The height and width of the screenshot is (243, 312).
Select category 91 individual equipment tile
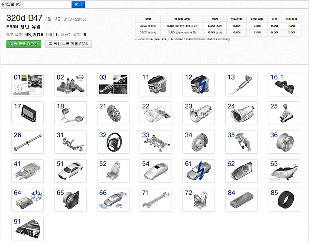[x=27, y=228]
